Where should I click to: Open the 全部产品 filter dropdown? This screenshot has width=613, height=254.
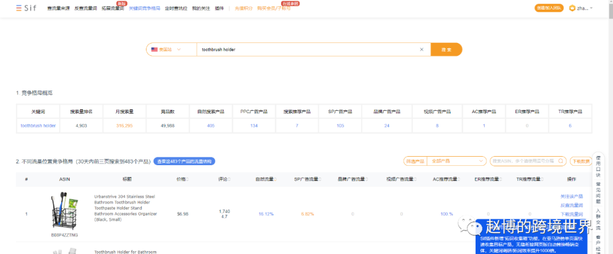point(456,161)
